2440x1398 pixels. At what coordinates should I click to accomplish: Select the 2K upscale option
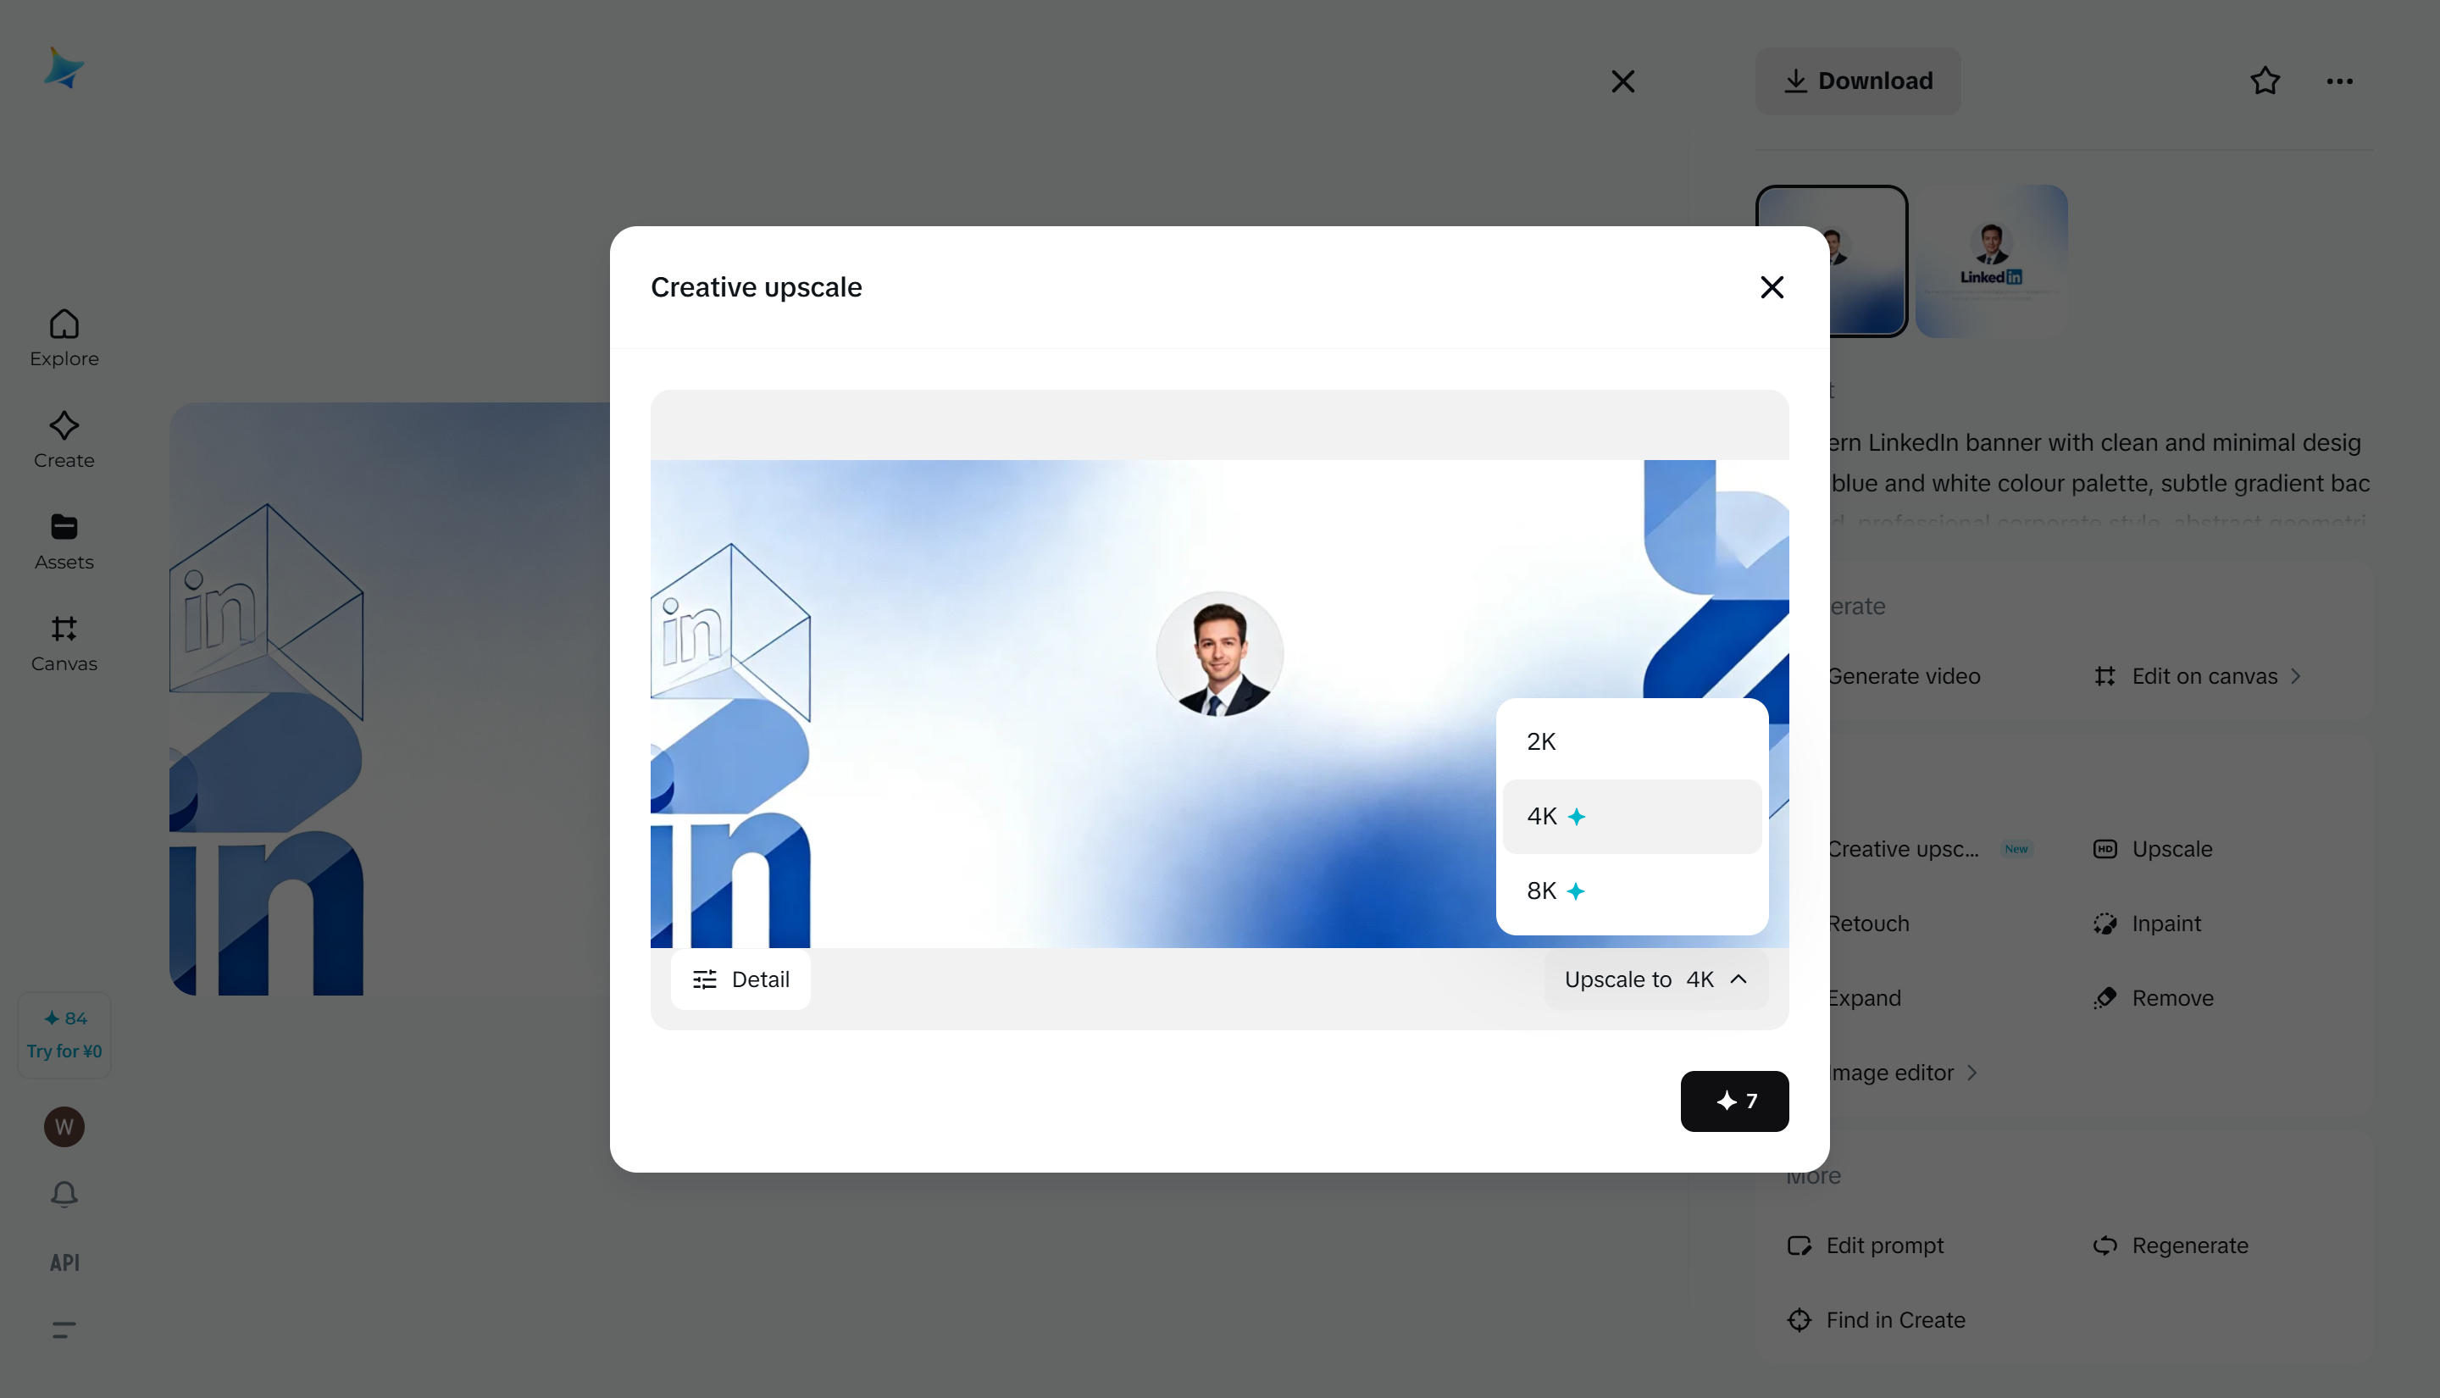pyautogui.click(x=1631, y=741)
